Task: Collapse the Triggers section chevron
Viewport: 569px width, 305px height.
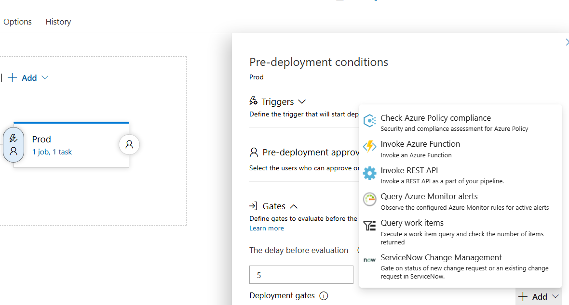Action: [x=302, y=102]
